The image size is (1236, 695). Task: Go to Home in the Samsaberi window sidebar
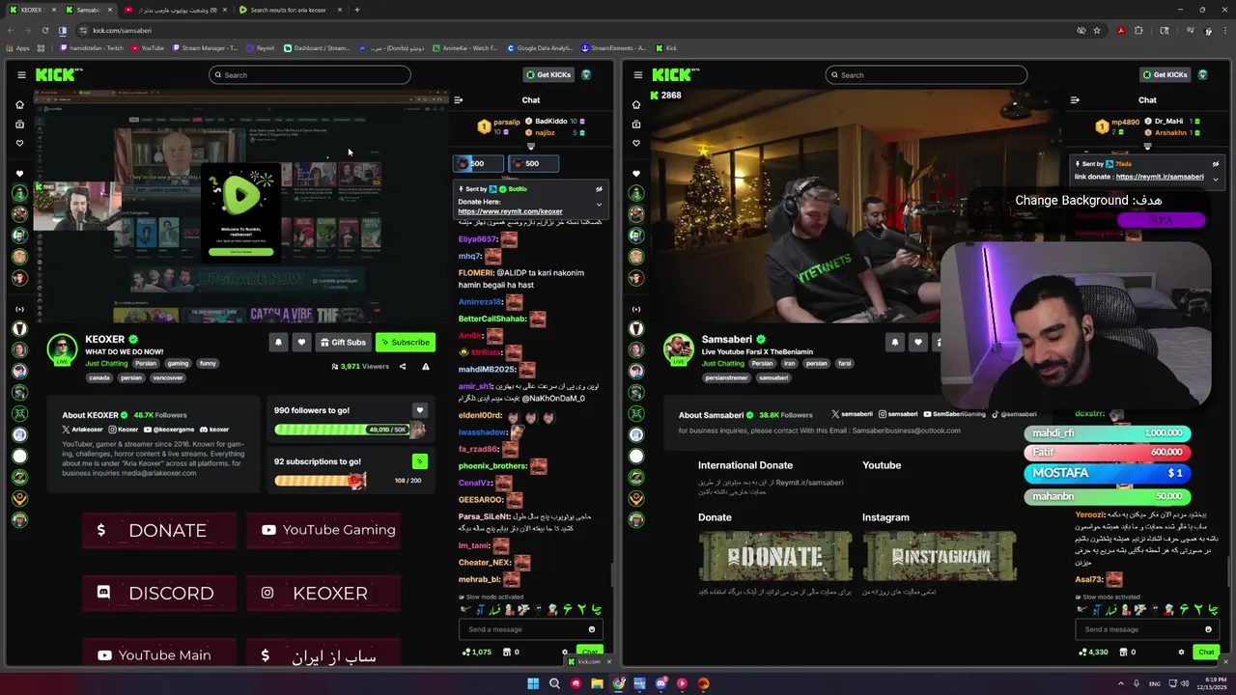[635, 104]
